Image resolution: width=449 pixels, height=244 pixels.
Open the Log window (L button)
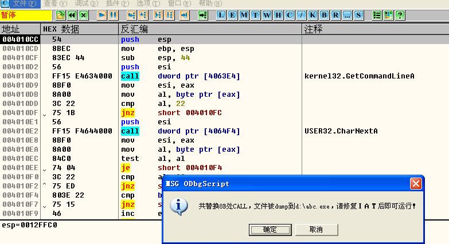point(221,15)
